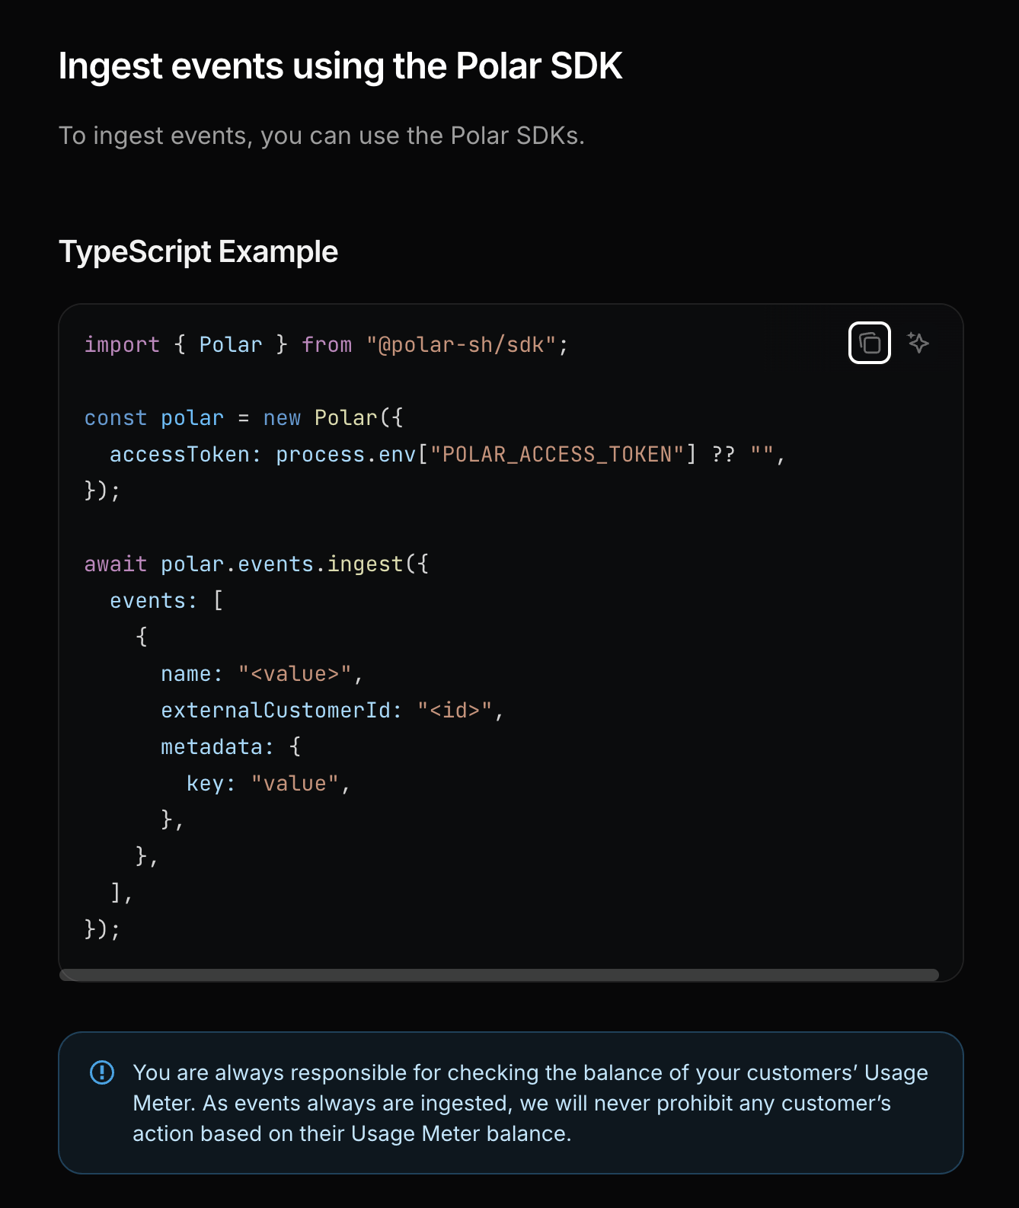Click the "const" keyword in code
The image size is (1019, 1208).
[116, 418]
